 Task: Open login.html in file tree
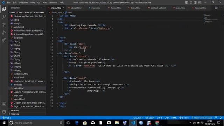[18, 96]
